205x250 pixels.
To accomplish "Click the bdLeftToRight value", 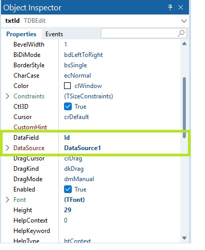I will point(84,55).
